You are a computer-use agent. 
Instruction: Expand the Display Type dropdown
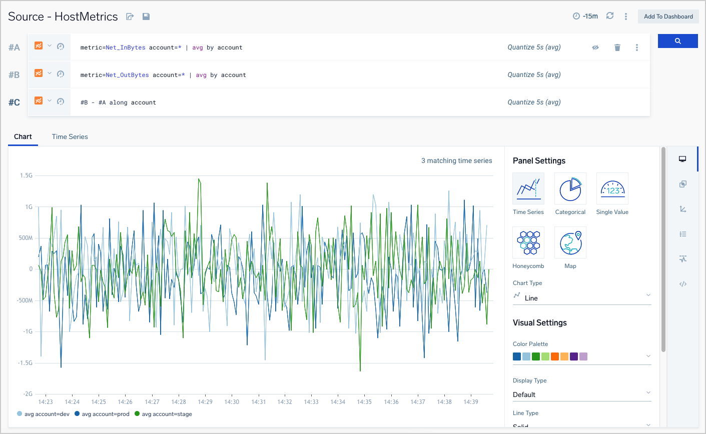coord(581,394)
